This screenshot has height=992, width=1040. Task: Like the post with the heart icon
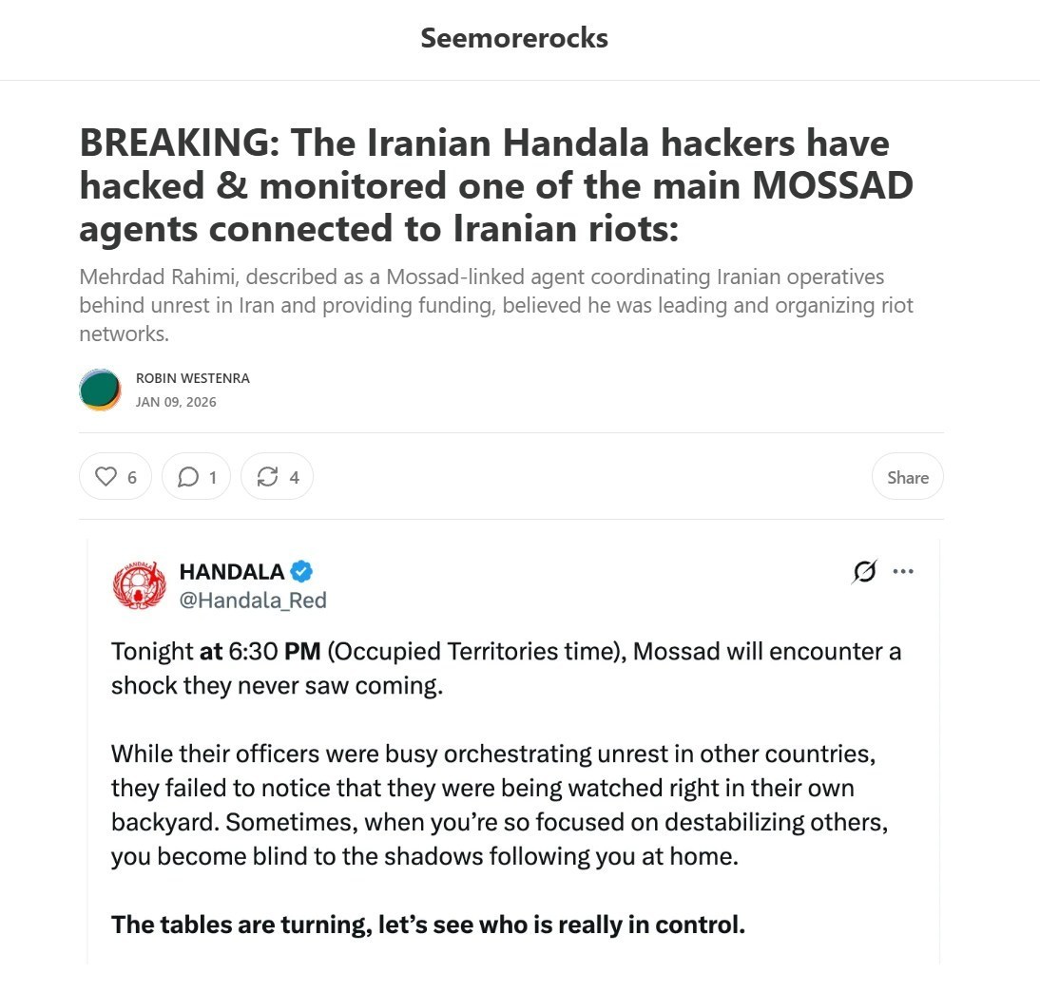pos(115,477)
